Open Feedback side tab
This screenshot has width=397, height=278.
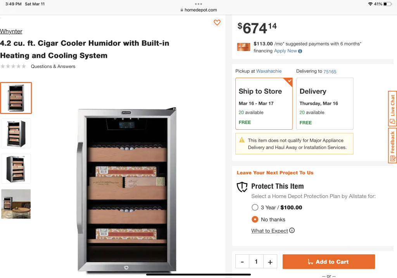point(392,145)
